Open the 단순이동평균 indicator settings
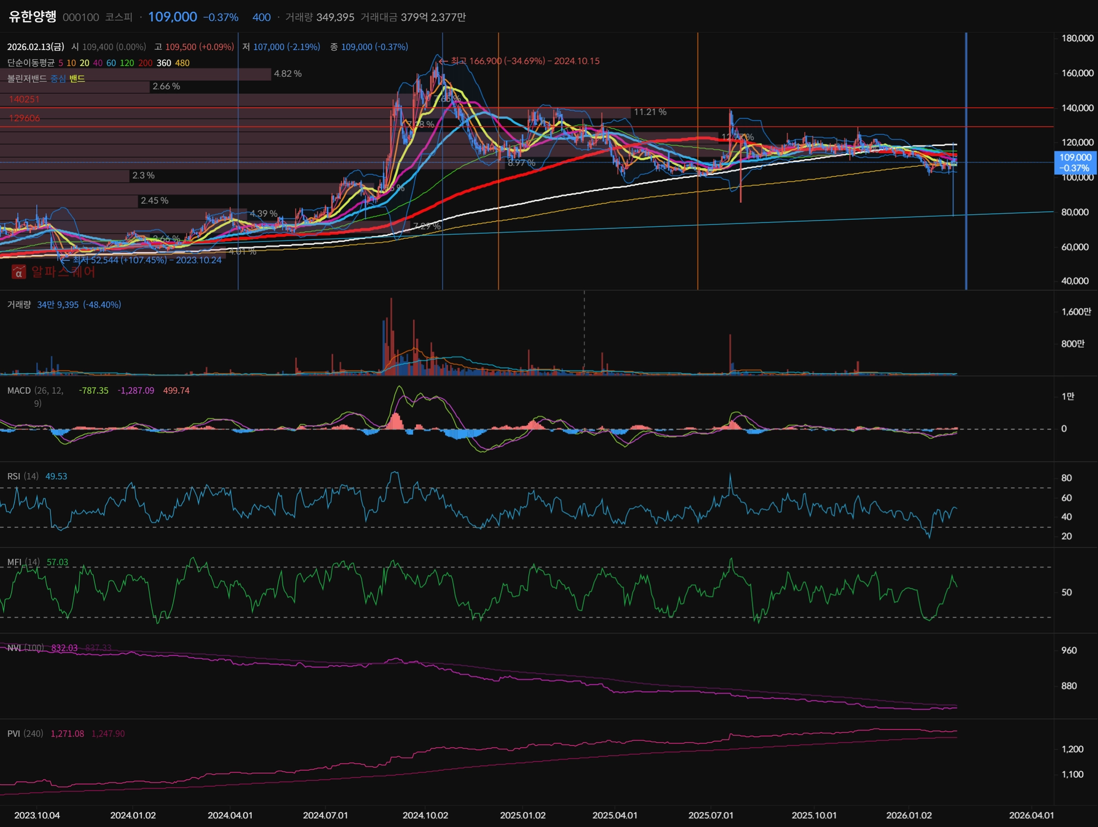Image resolution: width=1098 pixels, height=827 pixels. pyautogui.click(x=31, y=63)
